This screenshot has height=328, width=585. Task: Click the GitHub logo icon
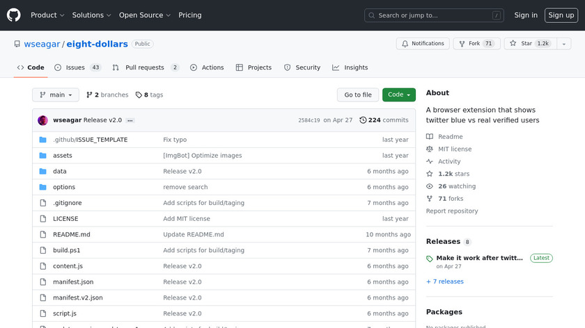(x=14, y=15)
